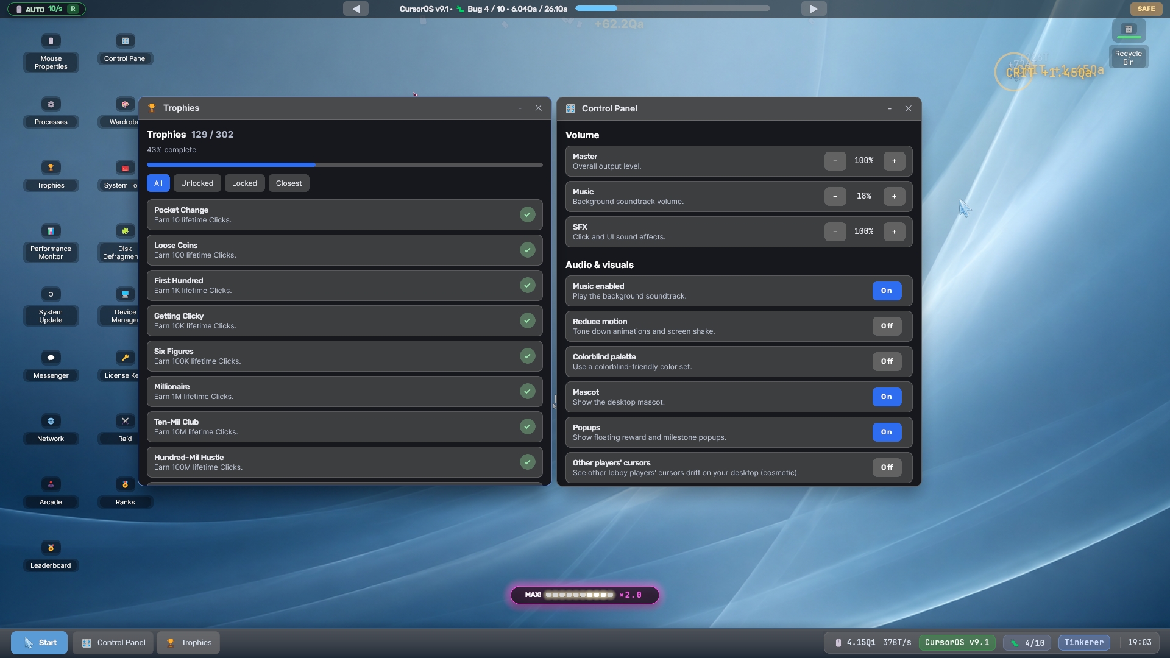Open the Trophies desktop icon
This screenshot has height=658, width=1170.
51,175
